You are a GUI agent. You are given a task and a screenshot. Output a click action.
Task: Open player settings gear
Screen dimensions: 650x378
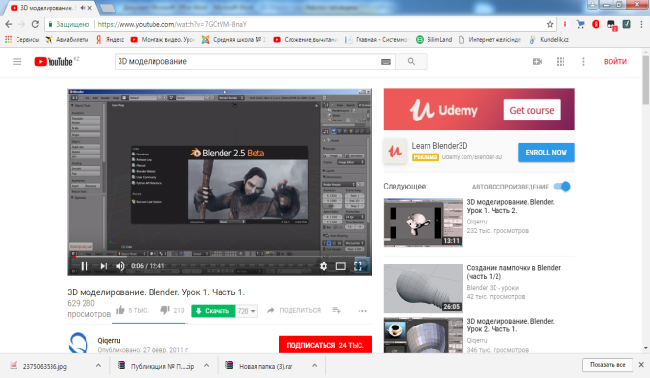(x=324, y=266)
